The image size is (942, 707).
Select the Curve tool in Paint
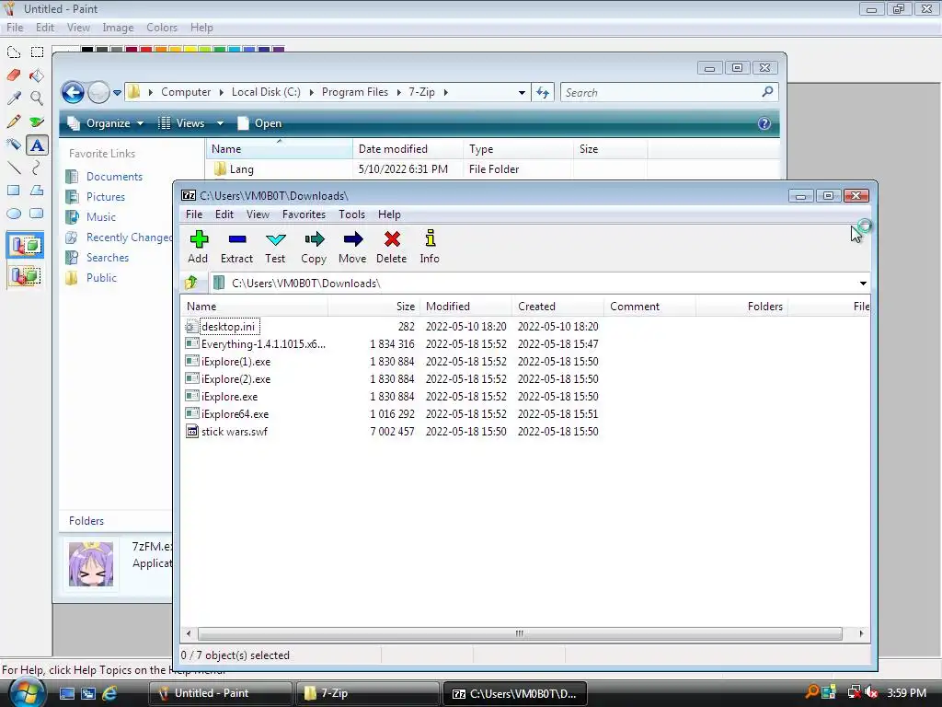pos(37,168)
